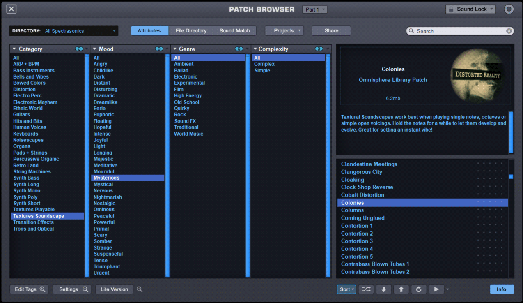
Task: Click the Share button
Action: 331,31
